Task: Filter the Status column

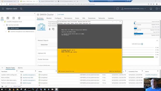Action: tap(56, 71)
